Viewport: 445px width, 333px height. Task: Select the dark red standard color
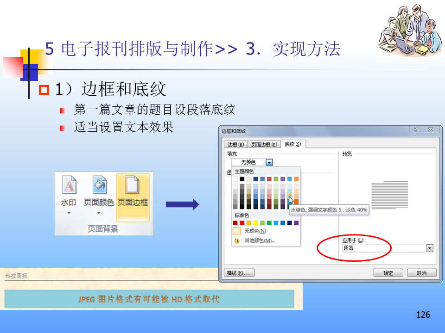pos(235,223)
